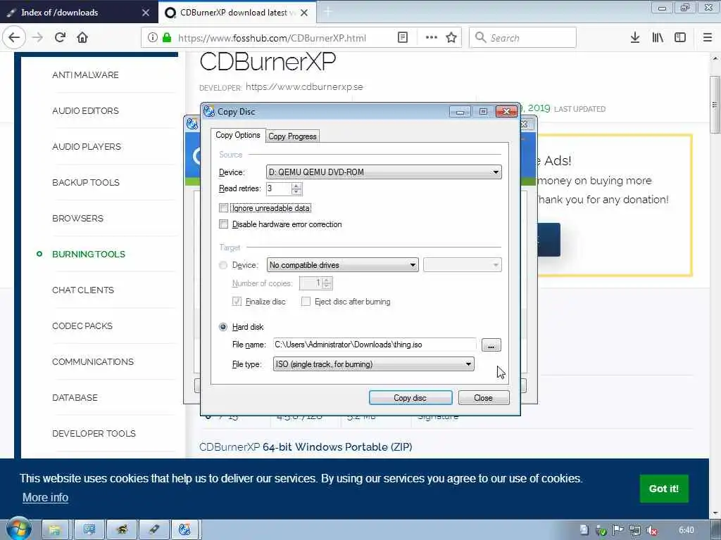Viewport: 721px width, 540px height.
Task: Open the No compatible drives dropdown
Action: (343, 265)
